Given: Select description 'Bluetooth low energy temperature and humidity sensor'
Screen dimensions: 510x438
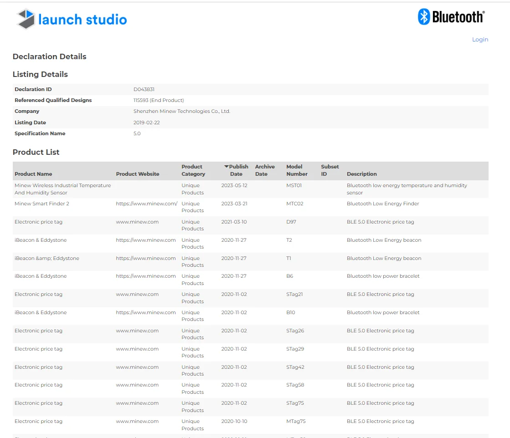Looking at the screenshot, I should (x=407, y=189).
